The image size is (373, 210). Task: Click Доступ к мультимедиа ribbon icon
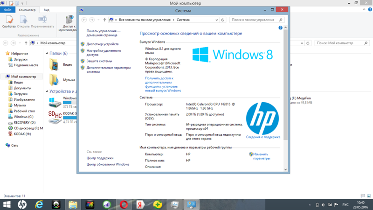69,23
